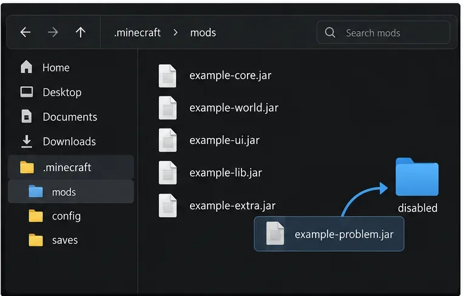
Task: Select mods in the sidebar tree
Action: point(71,192)
